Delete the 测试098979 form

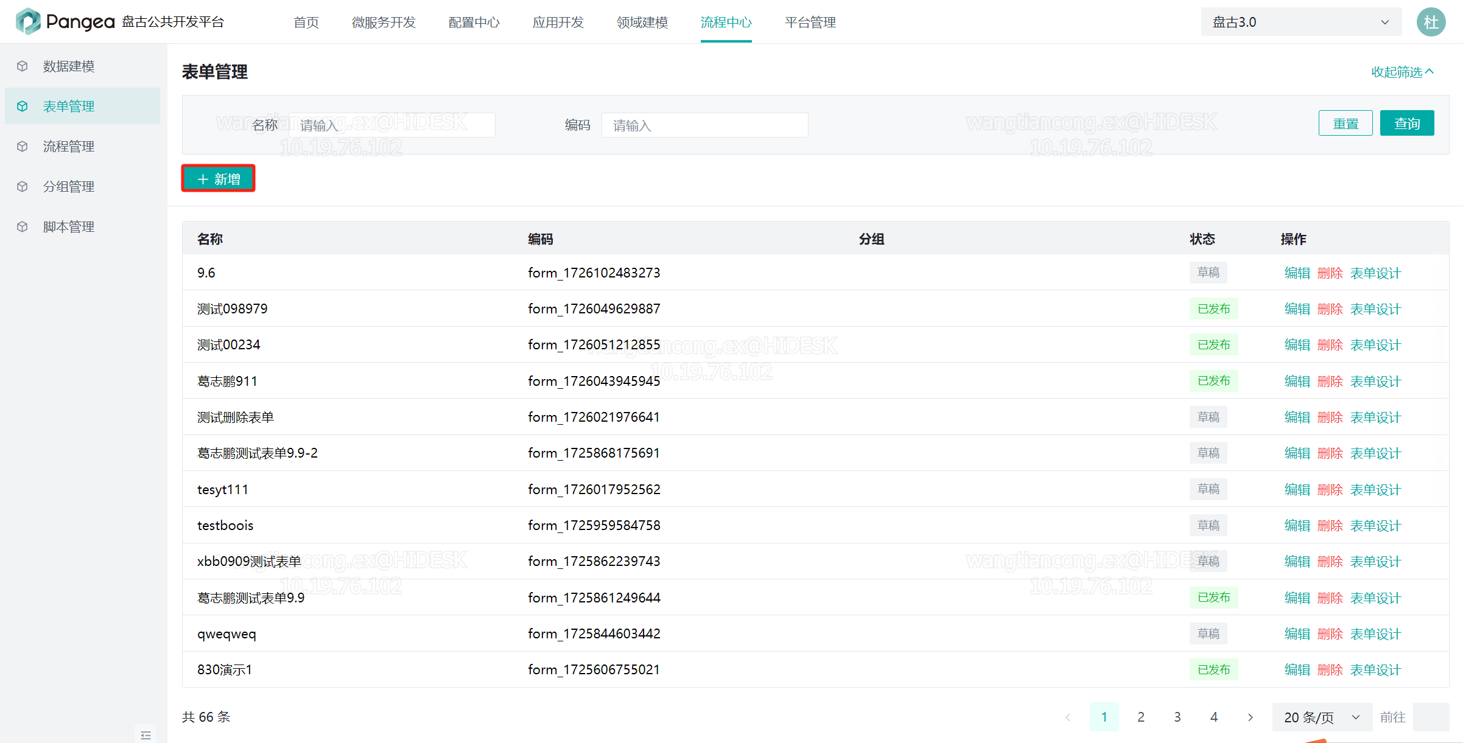click(1330, 309)
